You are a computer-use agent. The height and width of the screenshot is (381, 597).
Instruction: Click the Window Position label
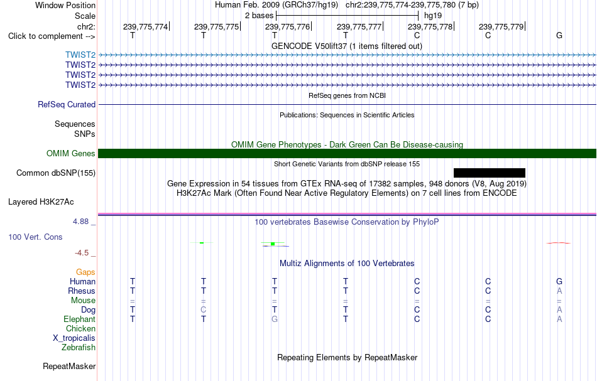(65, 5)
